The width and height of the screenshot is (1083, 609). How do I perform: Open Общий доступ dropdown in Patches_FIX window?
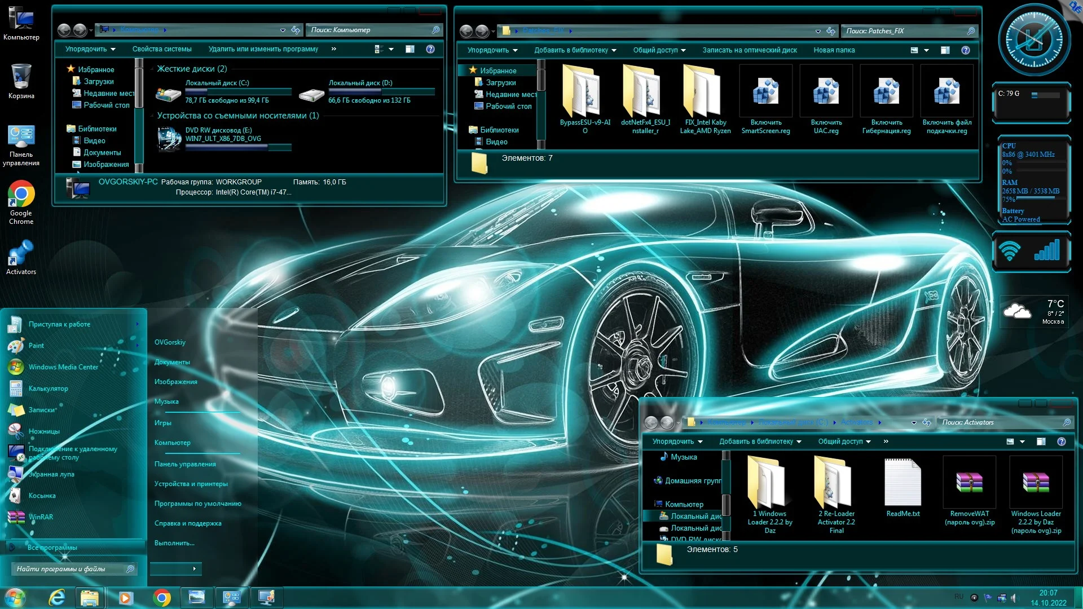click(659, 50)
